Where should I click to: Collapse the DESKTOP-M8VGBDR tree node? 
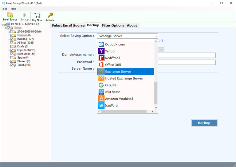(2, 24)
